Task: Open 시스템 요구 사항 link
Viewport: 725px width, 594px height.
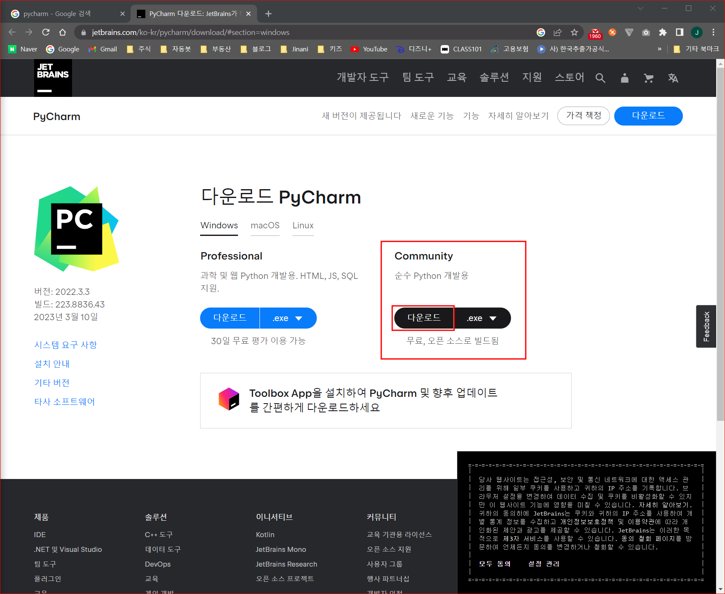Action: pos(66,345)
